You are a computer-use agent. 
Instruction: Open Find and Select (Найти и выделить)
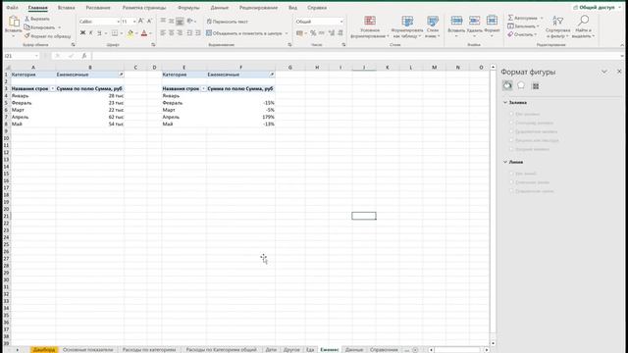pyautogui.click(x=583, y=26)
